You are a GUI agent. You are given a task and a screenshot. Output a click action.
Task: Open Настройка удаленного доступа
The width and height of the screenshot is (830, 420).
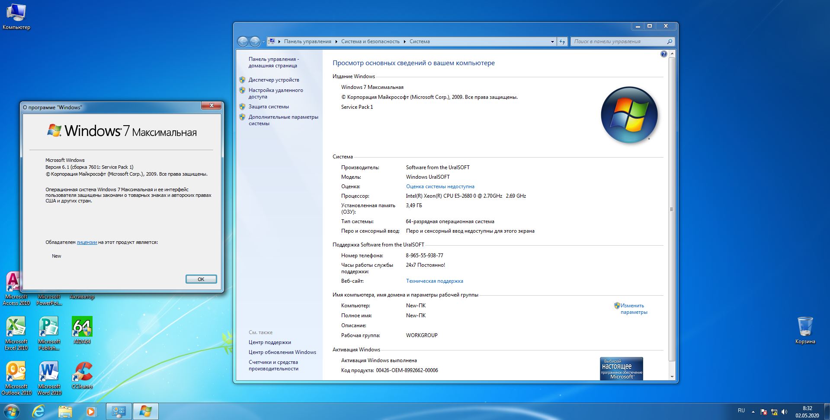click(x=276, y=93)
